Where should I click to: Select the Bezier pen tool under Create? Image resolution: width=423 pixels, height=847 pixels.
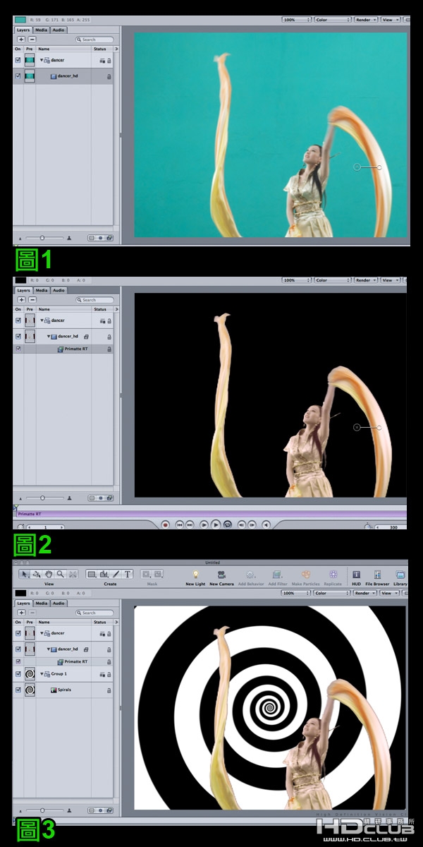click(116, 575)
